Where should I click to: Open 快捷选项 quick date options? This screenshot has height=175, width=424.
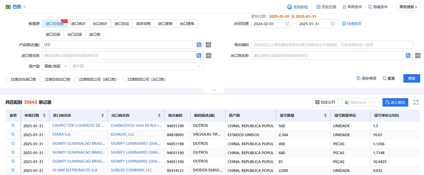(x=352, y=24)
